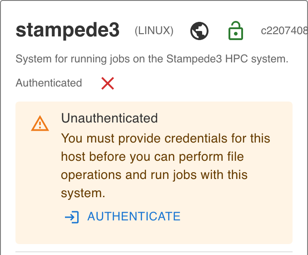Image resolution: width=308 pixels, height=255 pixels.
Task: Click the 'host before you can perform file' line
Action: pyautogui.click(x=153, y=157)
